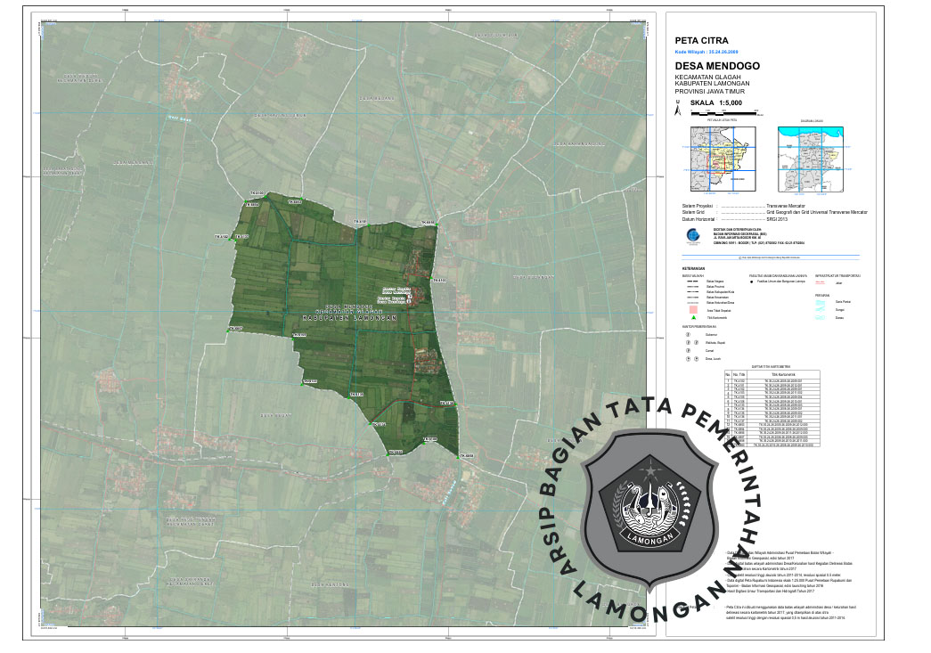931x653 pixels.
Task: Click the Danau lake legend symbol
Action: click(x=821, y=317)
